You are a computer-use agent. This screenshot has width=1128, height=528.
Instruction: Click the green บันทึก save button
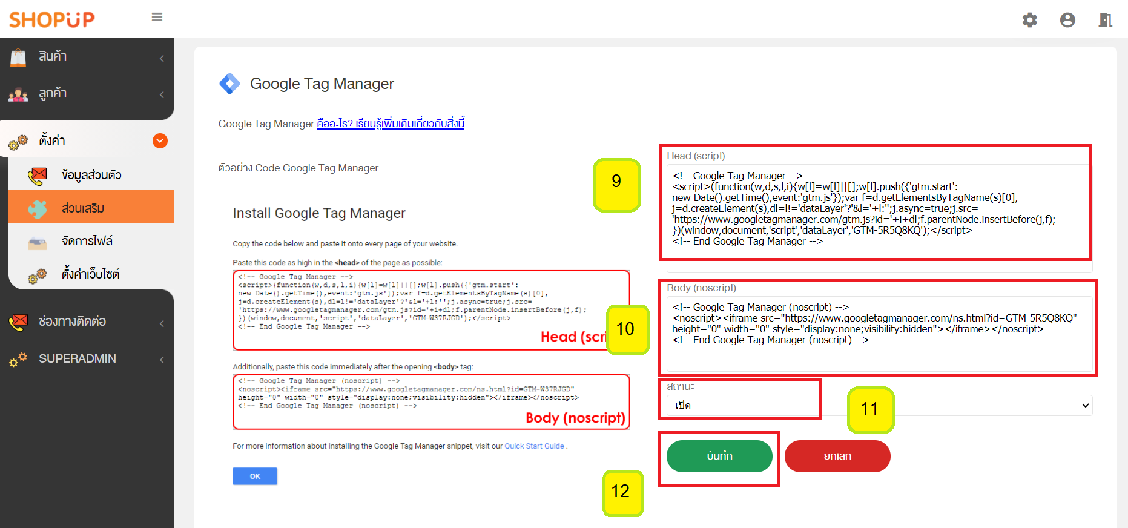719,456
